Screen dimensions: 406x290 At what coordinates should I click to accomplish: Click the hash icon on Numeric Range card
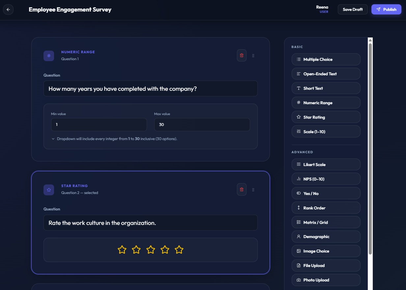click(x=49, y=56)
